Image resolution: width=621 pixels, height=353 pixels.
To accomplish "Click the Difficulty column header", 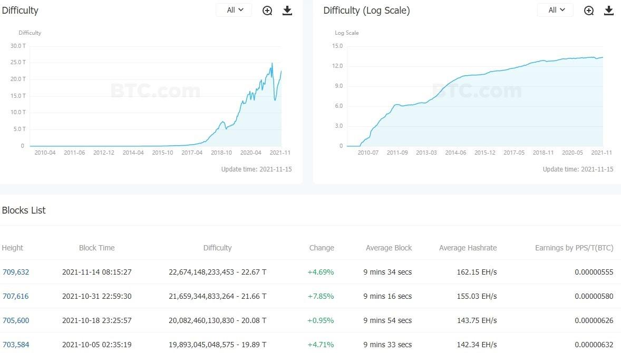I will tap(217, 248).
